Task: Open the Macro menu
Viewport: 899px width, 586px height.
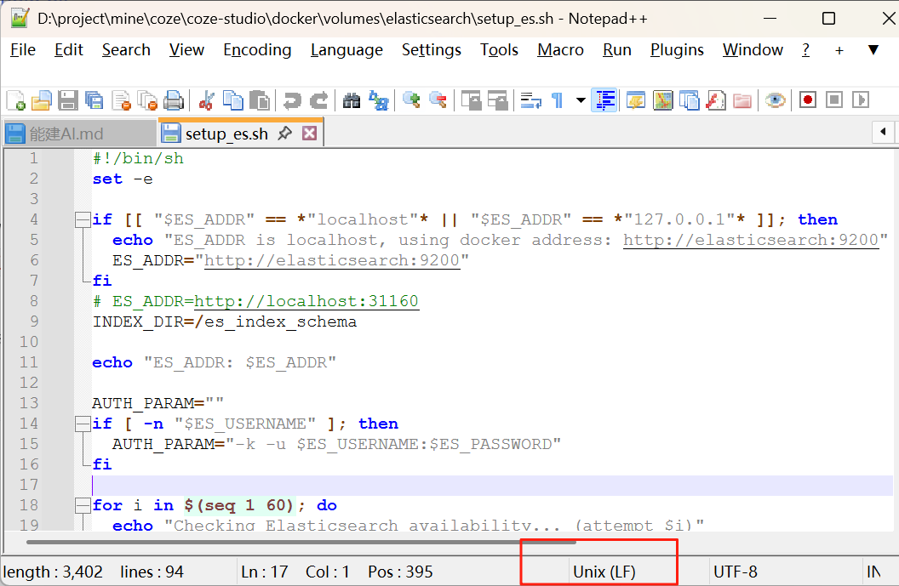Action: pyautogui.click(x=560, y=50)
